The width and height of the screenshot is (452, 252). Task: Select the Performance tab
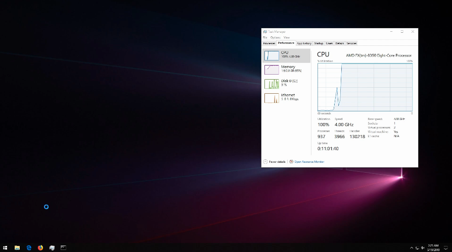pyautogui.click(x=286, y=43)
